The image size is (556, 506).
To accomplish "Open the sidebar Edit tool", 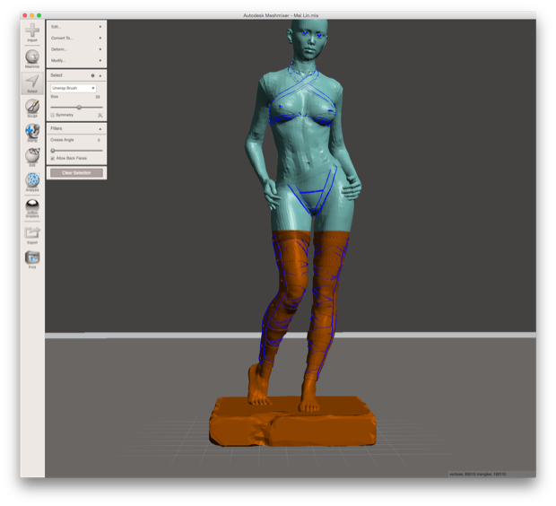I will click(x=32, y=155).
